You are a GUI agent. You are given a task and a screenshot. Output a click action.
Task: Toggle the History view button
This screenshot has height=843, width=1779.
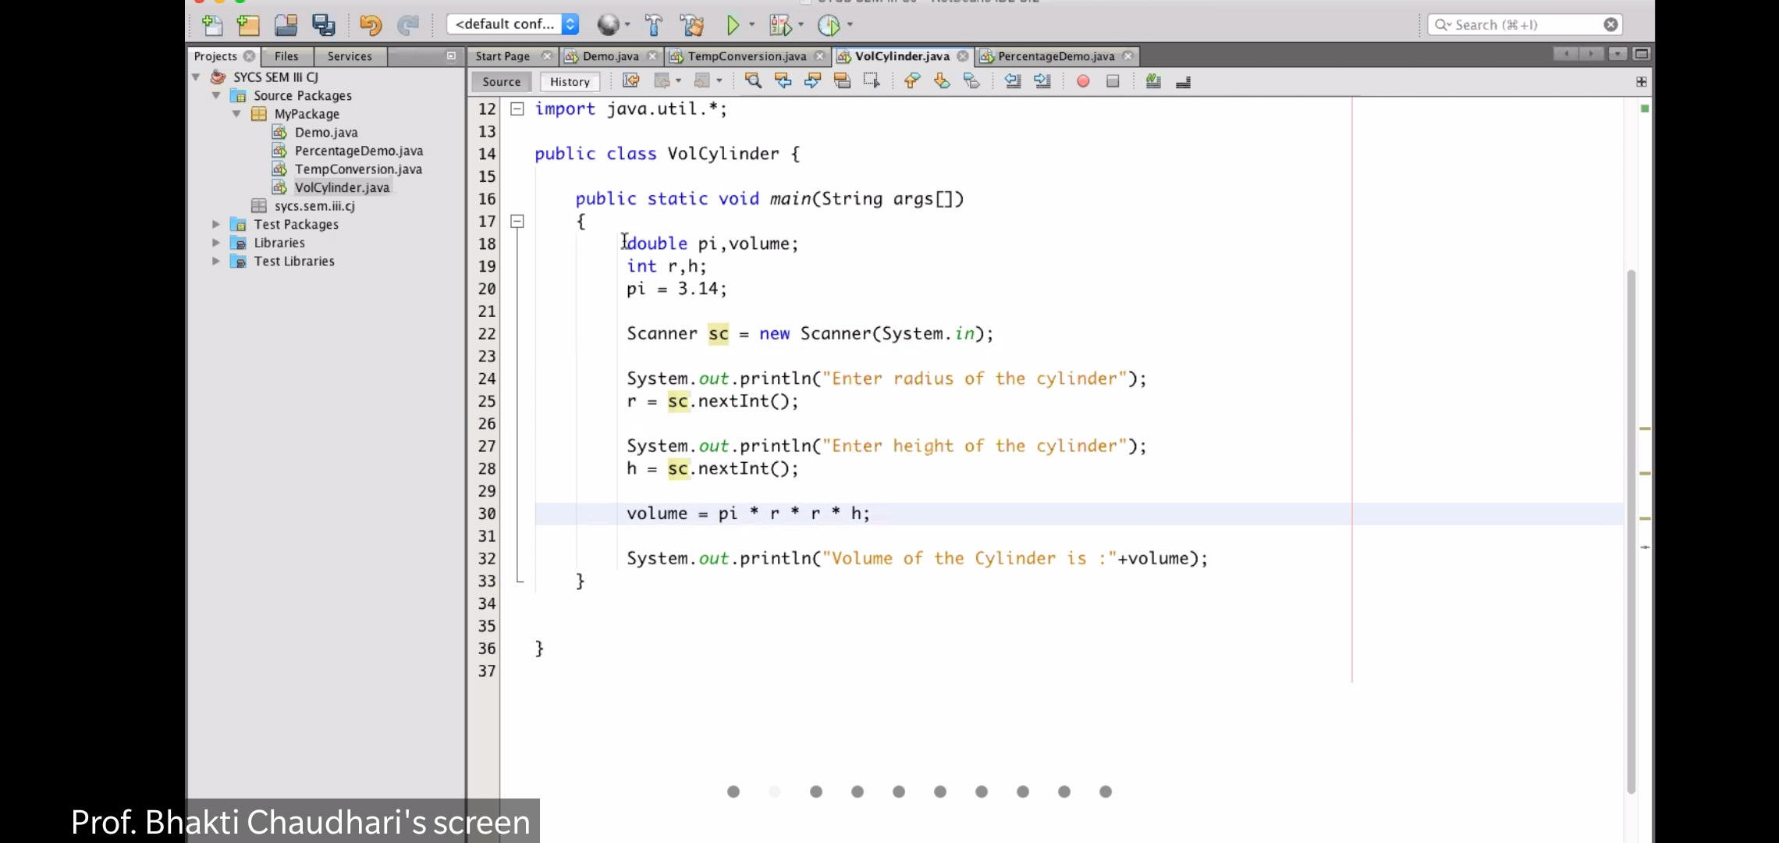click(x=570, y=81)
